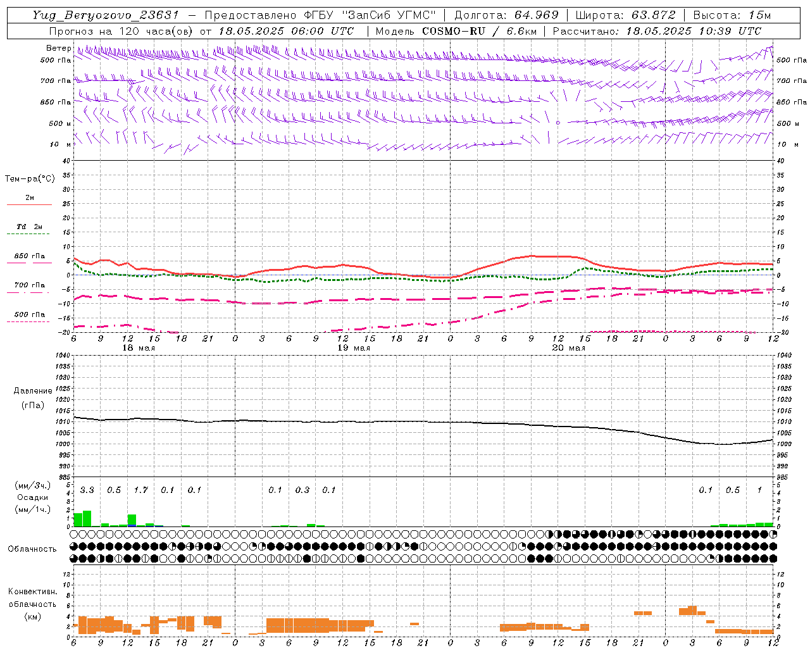The image size is (810, 648).
Task: Click '700 гПа' temperature legend label
Action: pyautogui.click(x=30, y=285)
